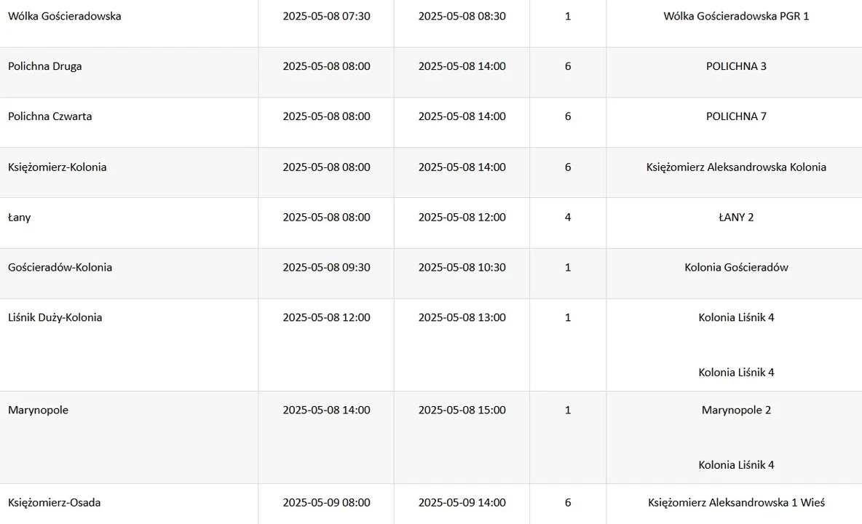This screenshot has height=524, width=862.
Task: Select the Kolonia Gościeradów station cell
Action: (x=736, y=268)
